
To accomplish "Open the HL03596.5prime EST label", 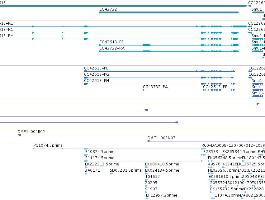I will [224, 170].
